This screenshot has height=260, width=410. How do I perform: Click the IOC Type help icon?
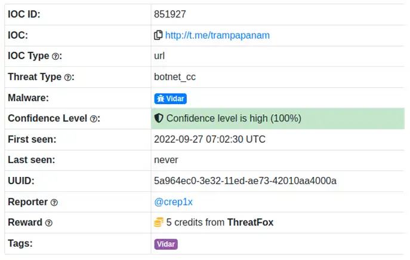pyautogui.click(x=56, y=56)
